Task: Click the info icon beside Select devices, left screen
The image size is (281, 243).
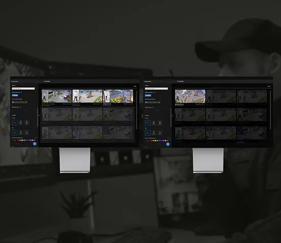Action: [21, 92]
